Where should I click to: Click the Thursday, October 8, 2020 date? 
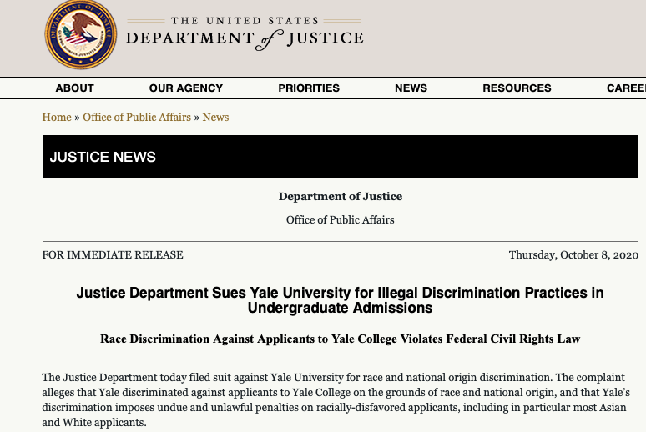pyautogui.click(x=573, y=255)
